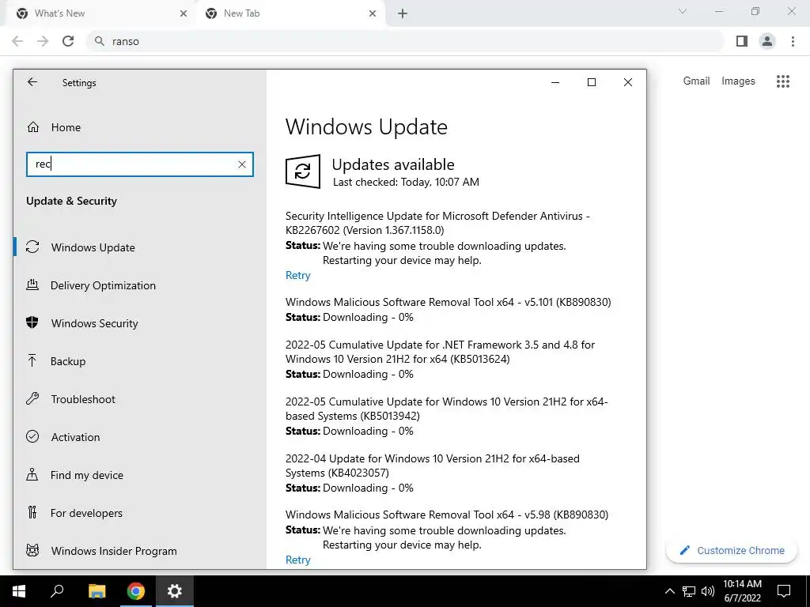The height and width of the screenshot is (607, 810).
Task: Open Chrome's three-dot menu
Action: 793,41
